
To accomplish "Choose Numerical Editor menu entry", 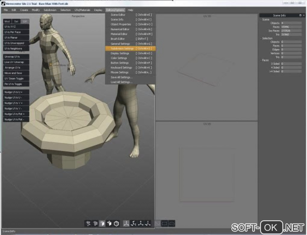I will click(x=130, y=29).
